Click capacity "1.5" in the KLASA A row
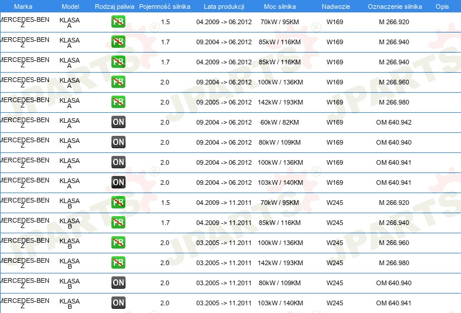461x313 pixels. pyautogui.click(x=165, y=22)
